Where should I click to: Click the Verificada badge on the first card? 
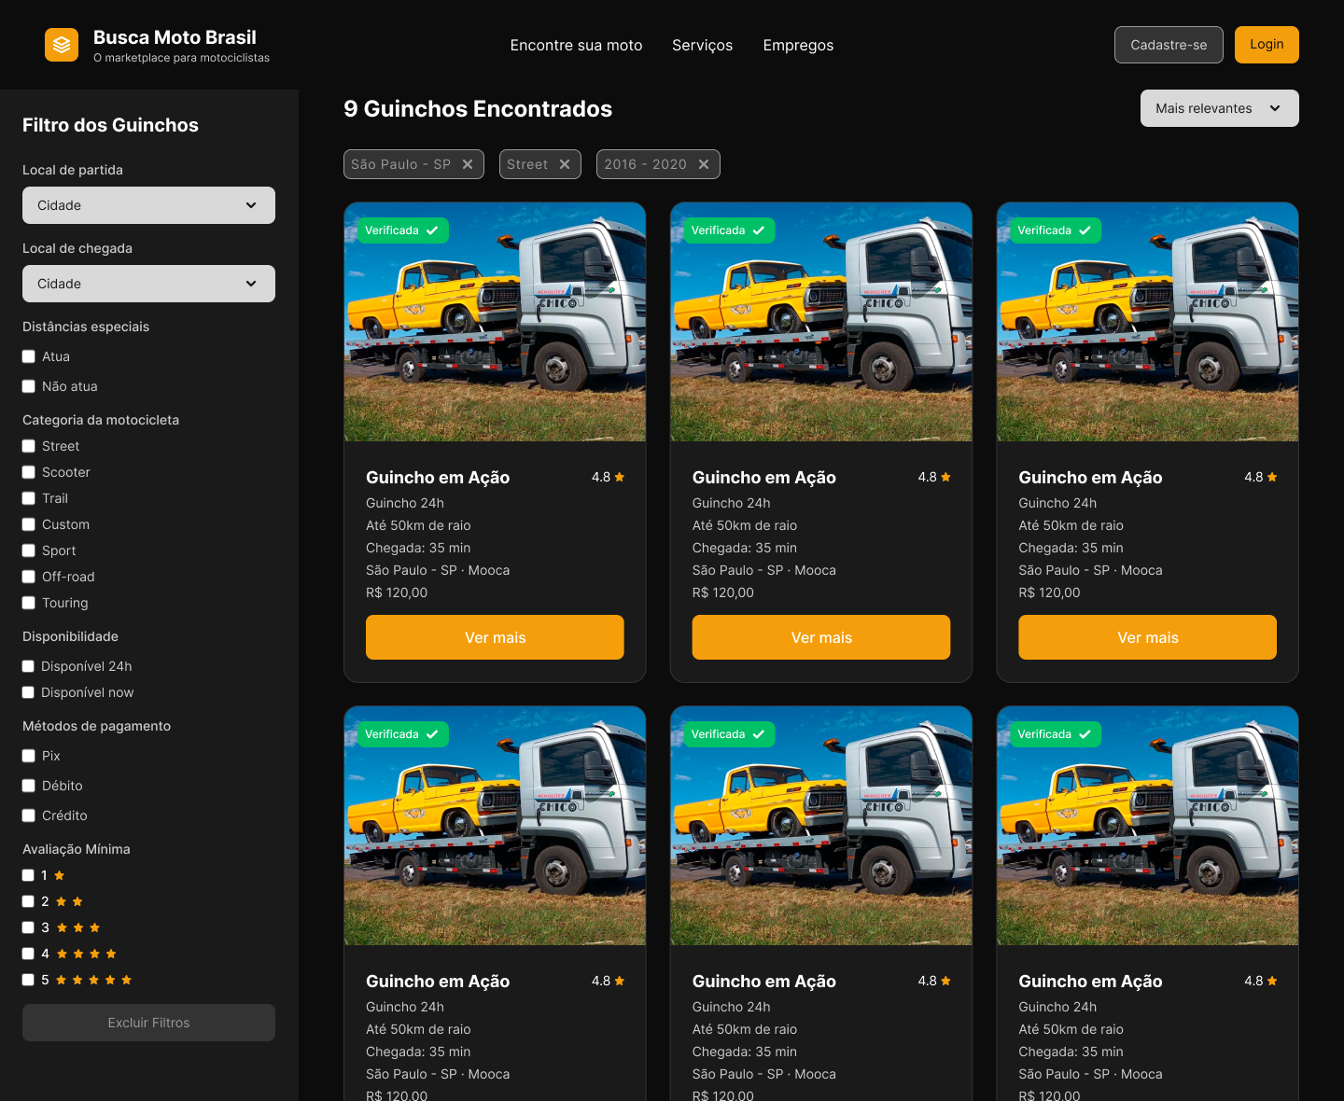click(x=403, y=230)
